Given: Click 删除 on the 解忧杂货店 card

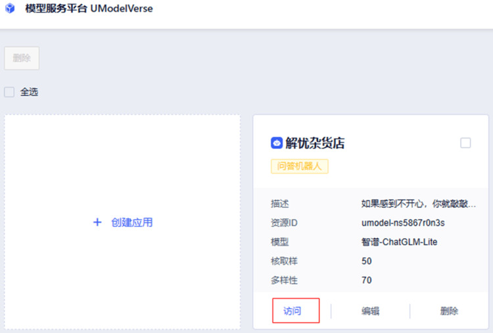Looking at the screenshot, I should pos(449,311).
